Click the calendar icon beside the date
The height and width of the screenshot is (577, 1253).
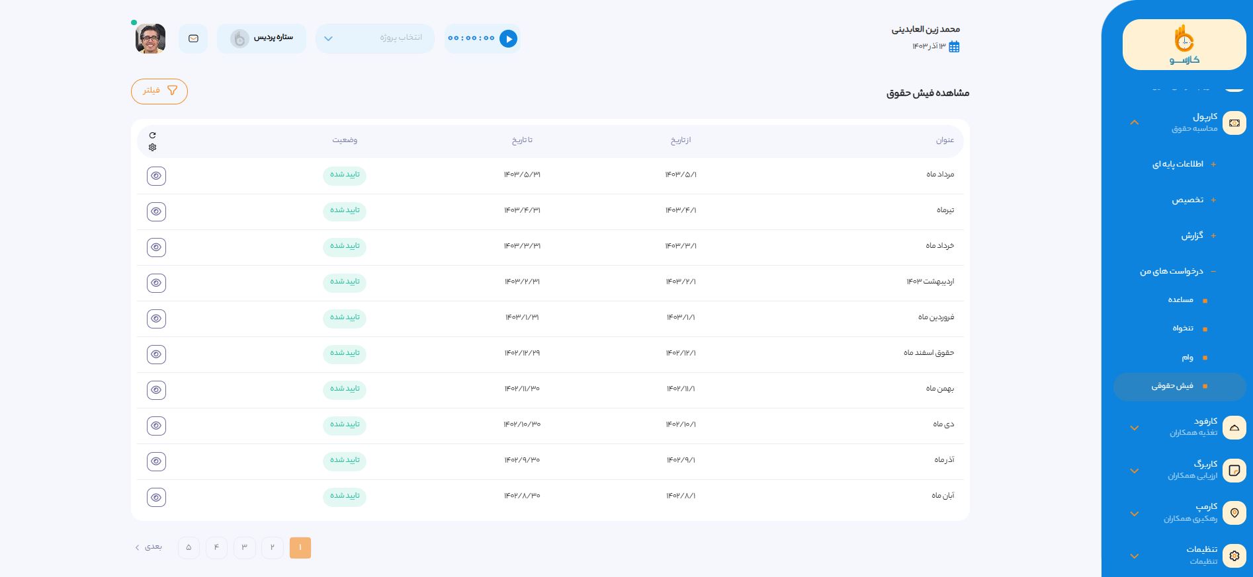coord(954,46)
